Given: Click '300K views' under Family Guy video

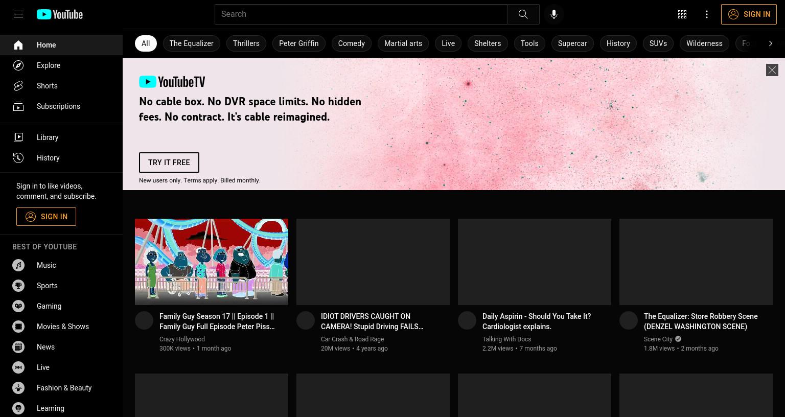Looking at the screenshot, I should 175,349.
